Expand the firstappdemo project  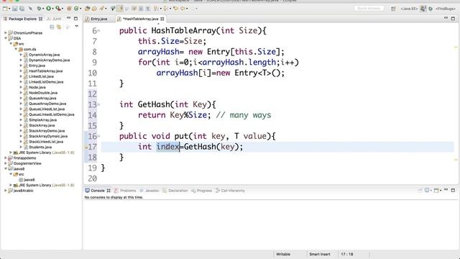6,158
